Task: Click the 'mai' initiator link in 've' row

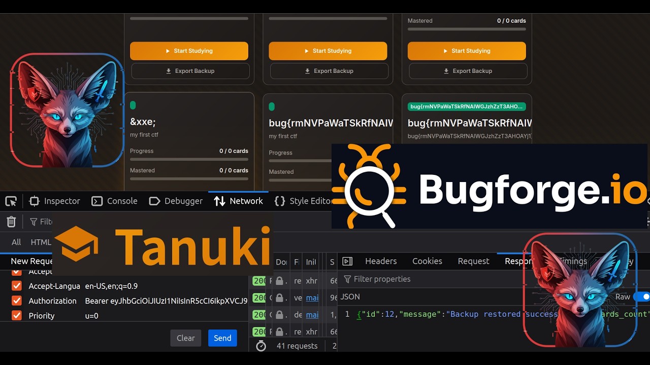Action: click(x=312, y=298)
